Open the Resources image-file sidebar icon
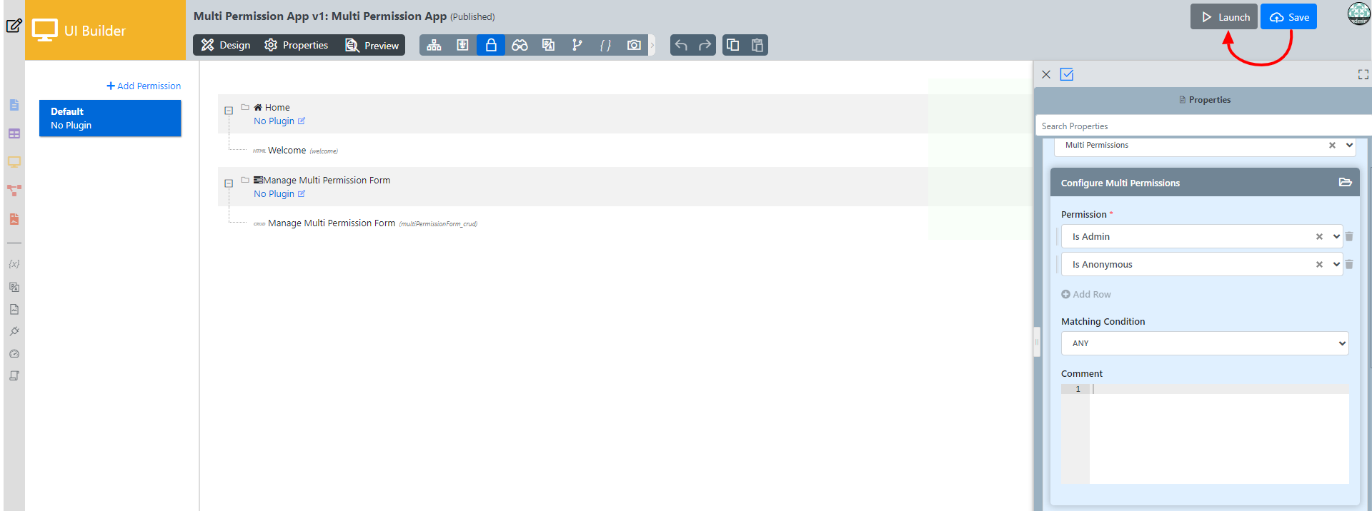The width and height of the screenshot is (1372, 511). pyautogui.click(x=14, y=309)
